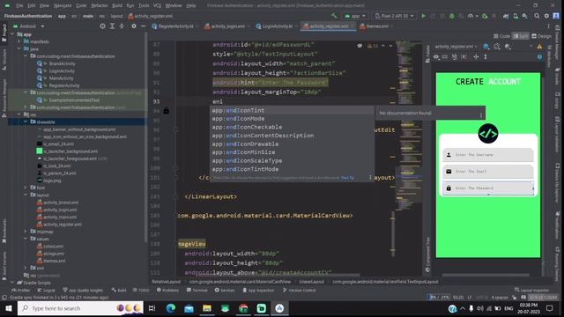This screenshot has height=317, width=564.
Task: Open the Android project view dropdown
Action: [29, 26]
